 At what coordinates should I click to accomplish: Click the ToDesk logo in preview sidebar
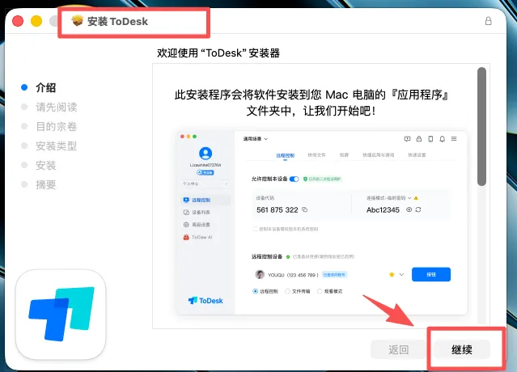click(206, 301)
